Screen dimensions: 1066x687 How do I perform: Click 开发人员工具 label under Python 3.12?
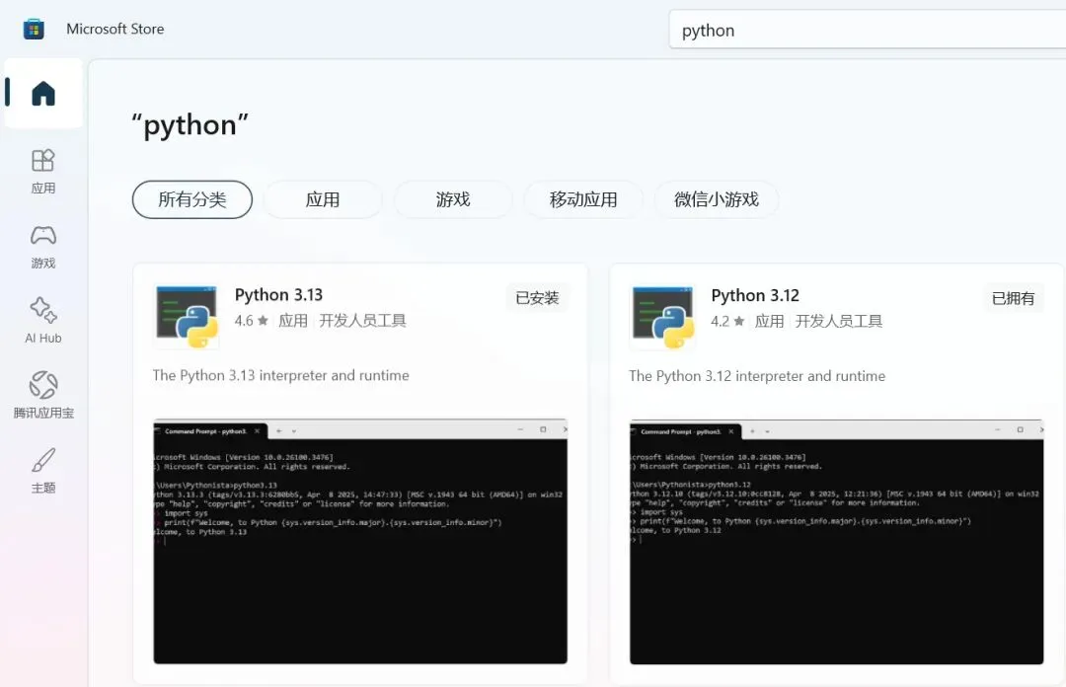[x=839, y=321]
